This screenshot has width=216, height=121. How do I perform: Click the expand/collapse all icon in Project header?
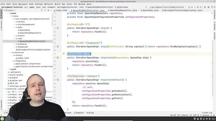point(45,10)
